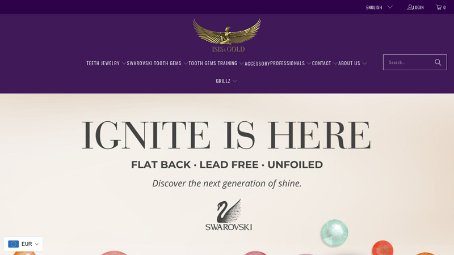
Task: Open the SWAROVSKI TOOTH GEMS menu
Action: pos(157,63)
